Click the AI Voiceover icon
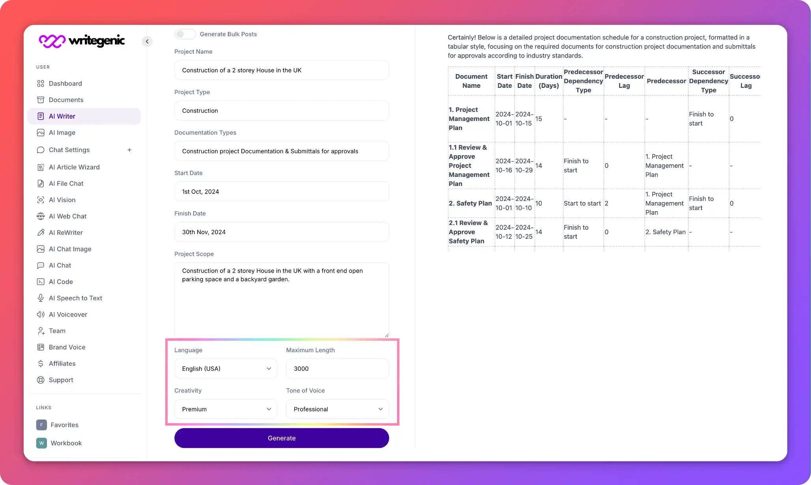The width and height of the screenshot is (811, 485). coord(41,314)
